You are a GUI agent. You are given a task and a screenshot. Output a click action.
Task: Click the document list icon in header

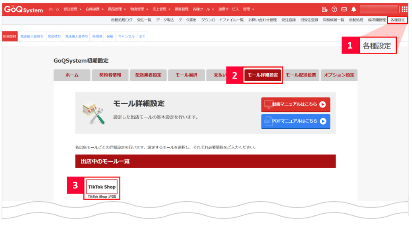tap(325, 9)
